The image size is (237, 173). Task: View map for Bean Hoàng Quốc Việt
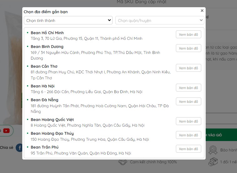point(188,121)
